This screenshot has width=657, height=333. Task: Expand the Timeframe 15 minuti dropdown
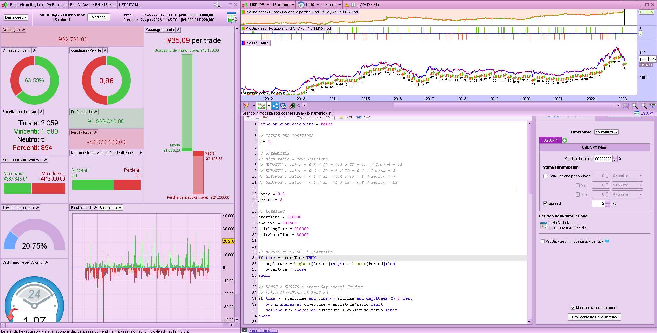tap(606, 132)
